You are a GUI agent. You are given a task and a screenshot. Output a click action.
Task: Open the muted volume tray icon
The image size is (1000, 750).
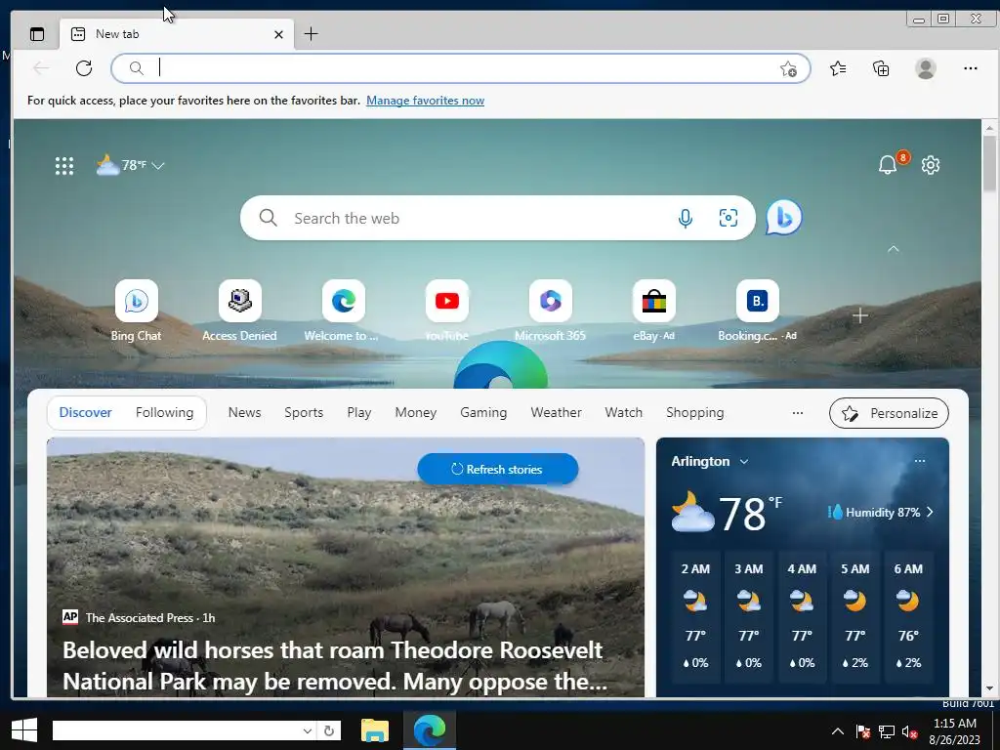[x=909, y=732]
